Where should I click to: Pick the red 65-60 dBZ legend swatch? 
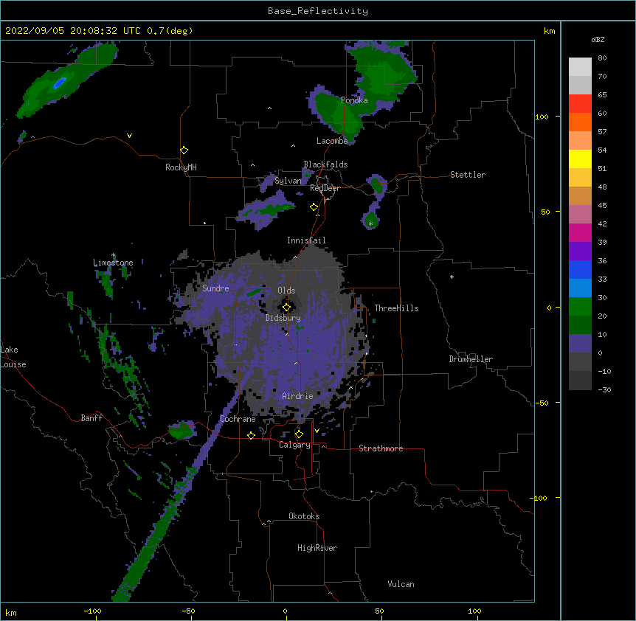tap(580, 103)
